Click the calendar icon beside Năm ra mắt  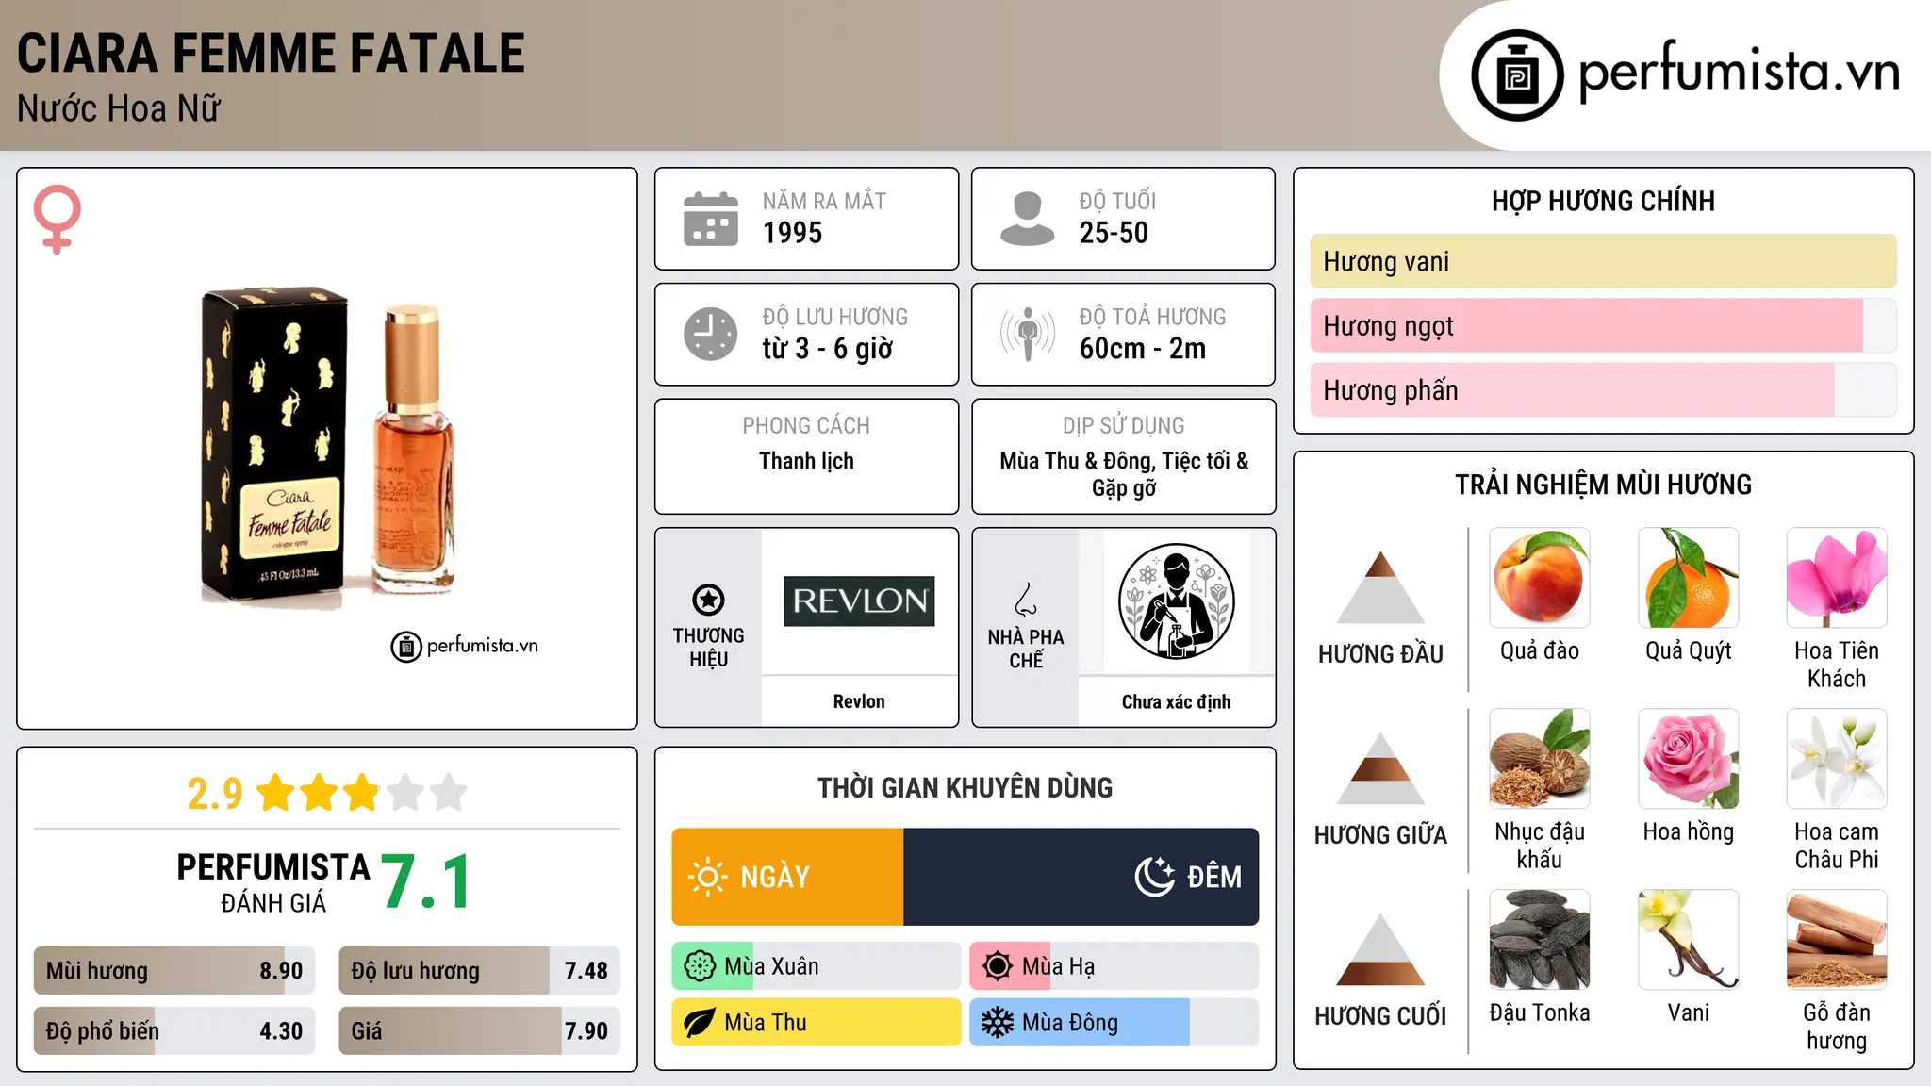point(711,219)
